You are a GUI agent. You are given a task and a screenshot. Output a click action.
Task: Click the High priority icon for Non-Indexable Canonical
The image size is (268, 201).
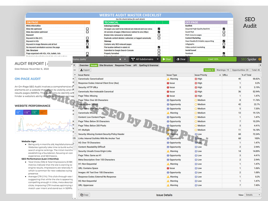click(x=196, y=92)
